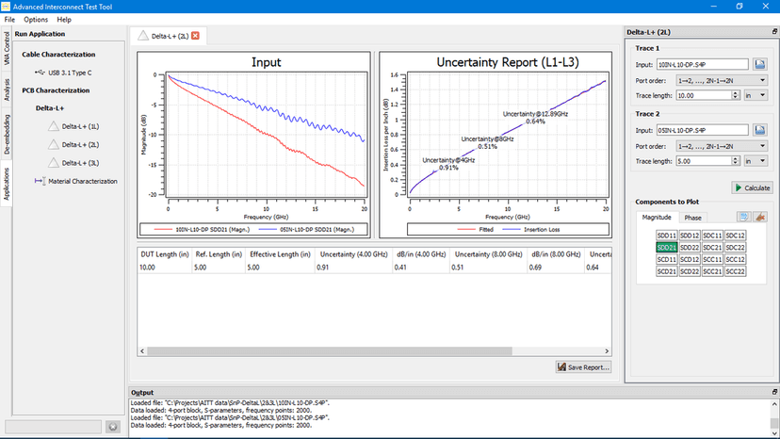This screenshot has height=439, width=780.
Task: Click Save Report button
Action: click(584, 366)
